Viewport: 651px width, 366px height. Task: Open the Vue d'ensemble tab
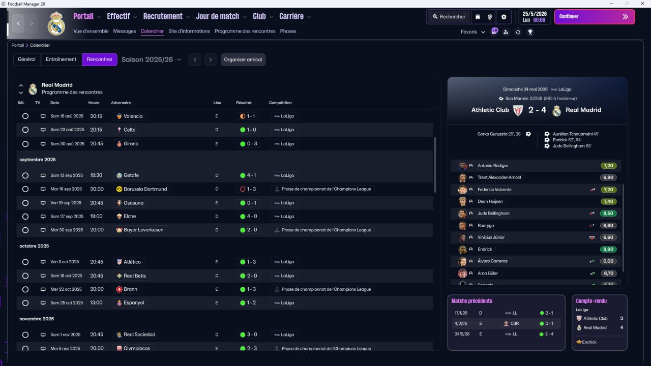pos(91,32)
